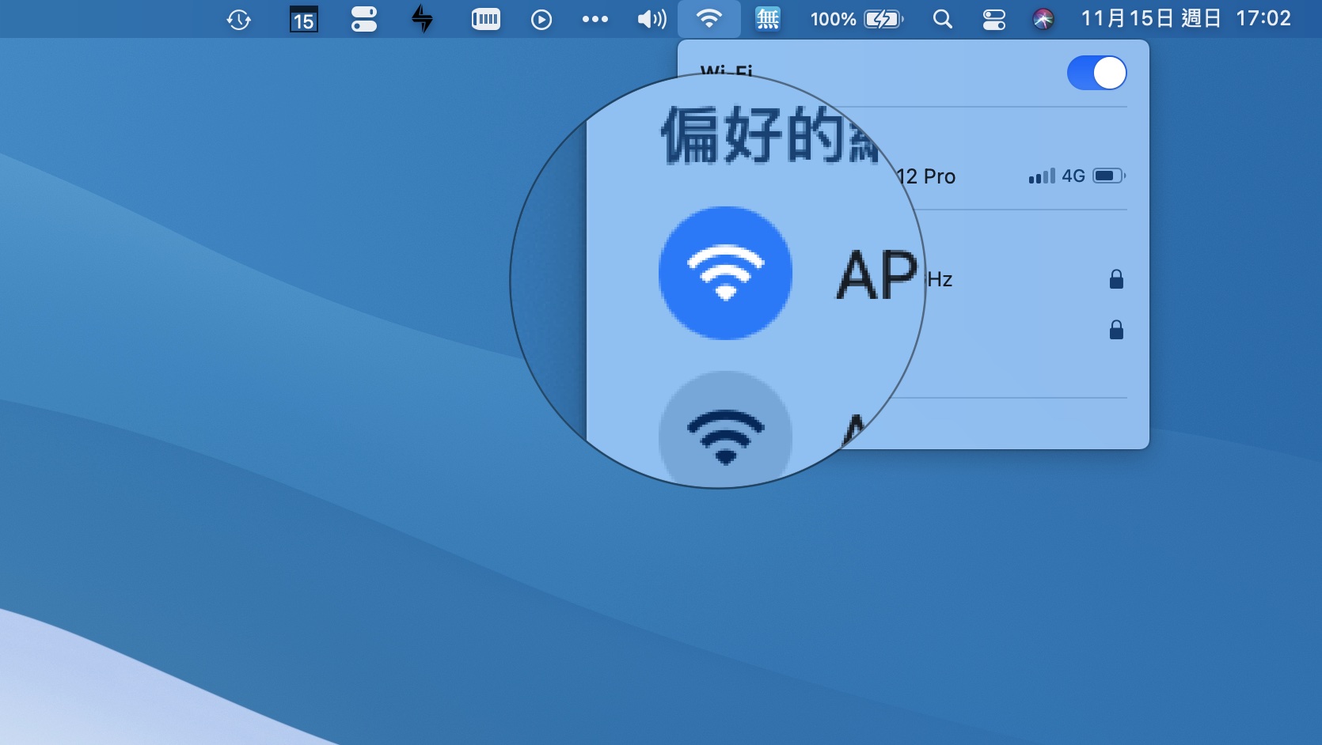The height and width of the screenshot is (745, 1322).
Task: Open Spotlight search magnifying glass
Action: (942, 19)
